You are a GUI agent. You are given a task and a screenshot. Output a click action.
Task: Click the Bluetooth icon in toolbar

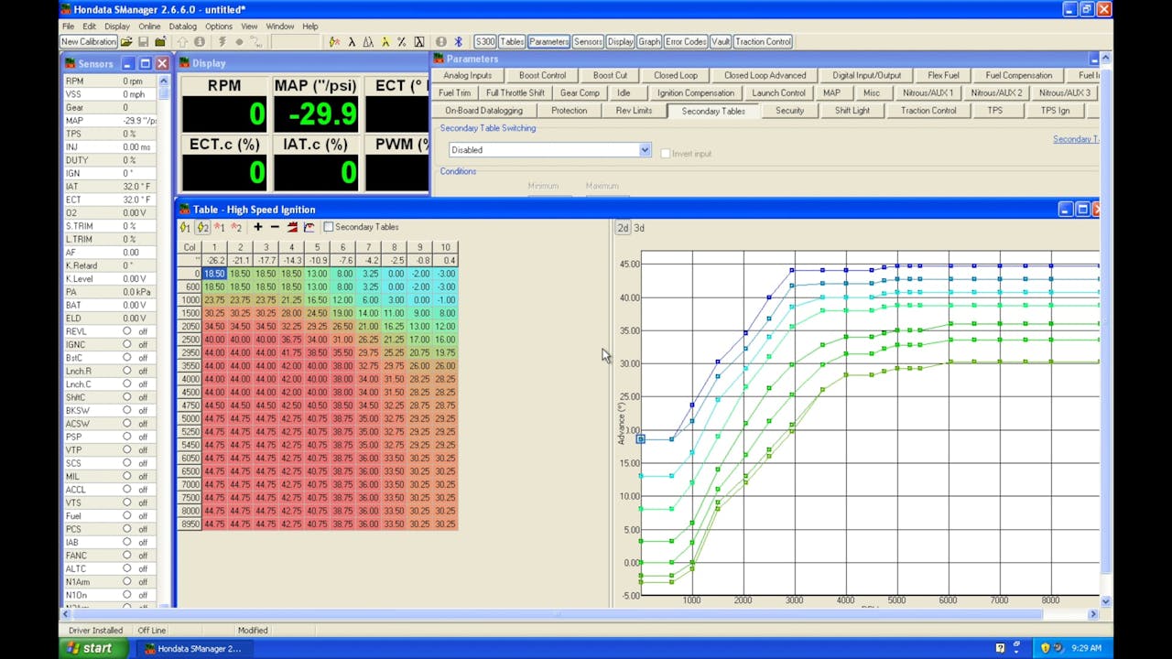tap(458, 42)
